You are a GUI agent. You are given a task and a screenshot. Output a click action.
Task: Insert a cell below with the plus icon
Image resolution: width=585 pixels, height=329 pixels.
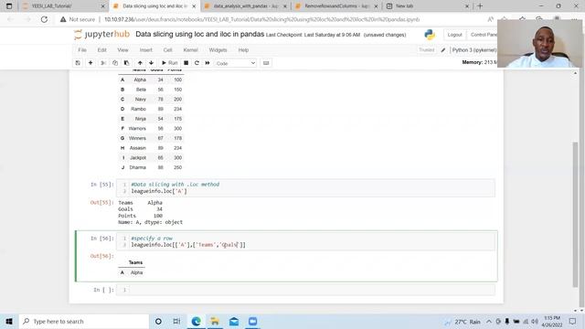tap(90, 63)
